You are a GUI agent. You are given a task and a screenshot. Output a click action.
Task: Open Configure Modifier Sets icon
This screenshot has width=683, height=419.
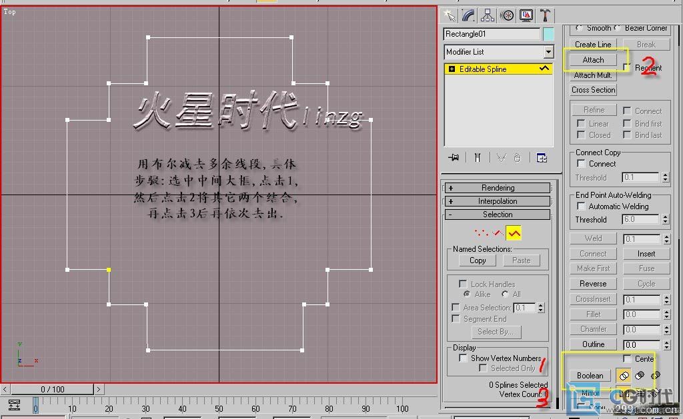tap(542, 157)
